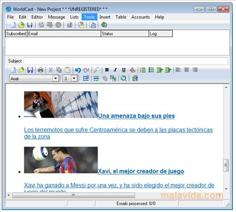236x212 pixels.
Task: Click the Bold formatting icon
Action: point(107,70)
